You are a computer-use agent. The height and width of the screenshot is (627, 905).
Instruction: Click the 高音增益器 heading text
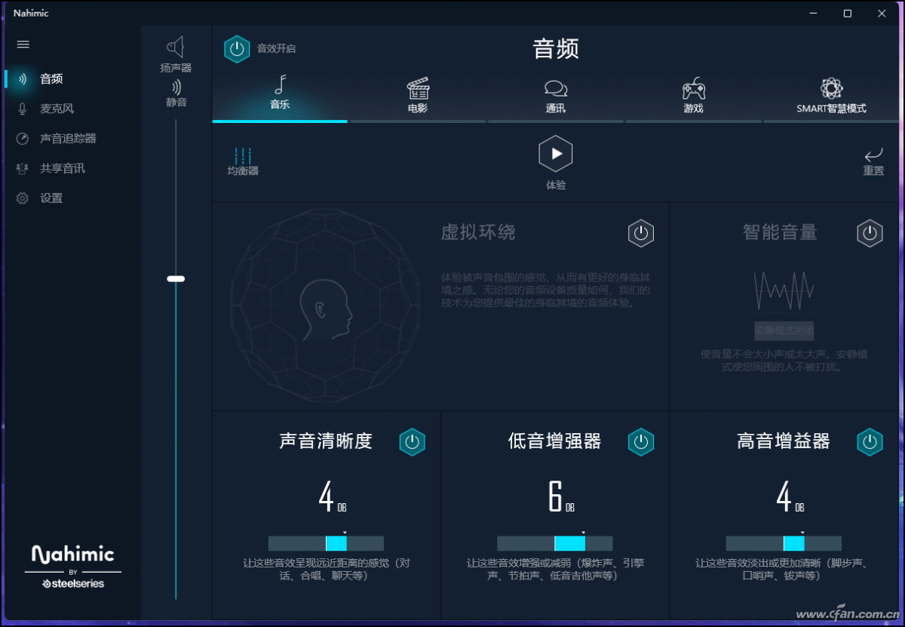(784, 441)
